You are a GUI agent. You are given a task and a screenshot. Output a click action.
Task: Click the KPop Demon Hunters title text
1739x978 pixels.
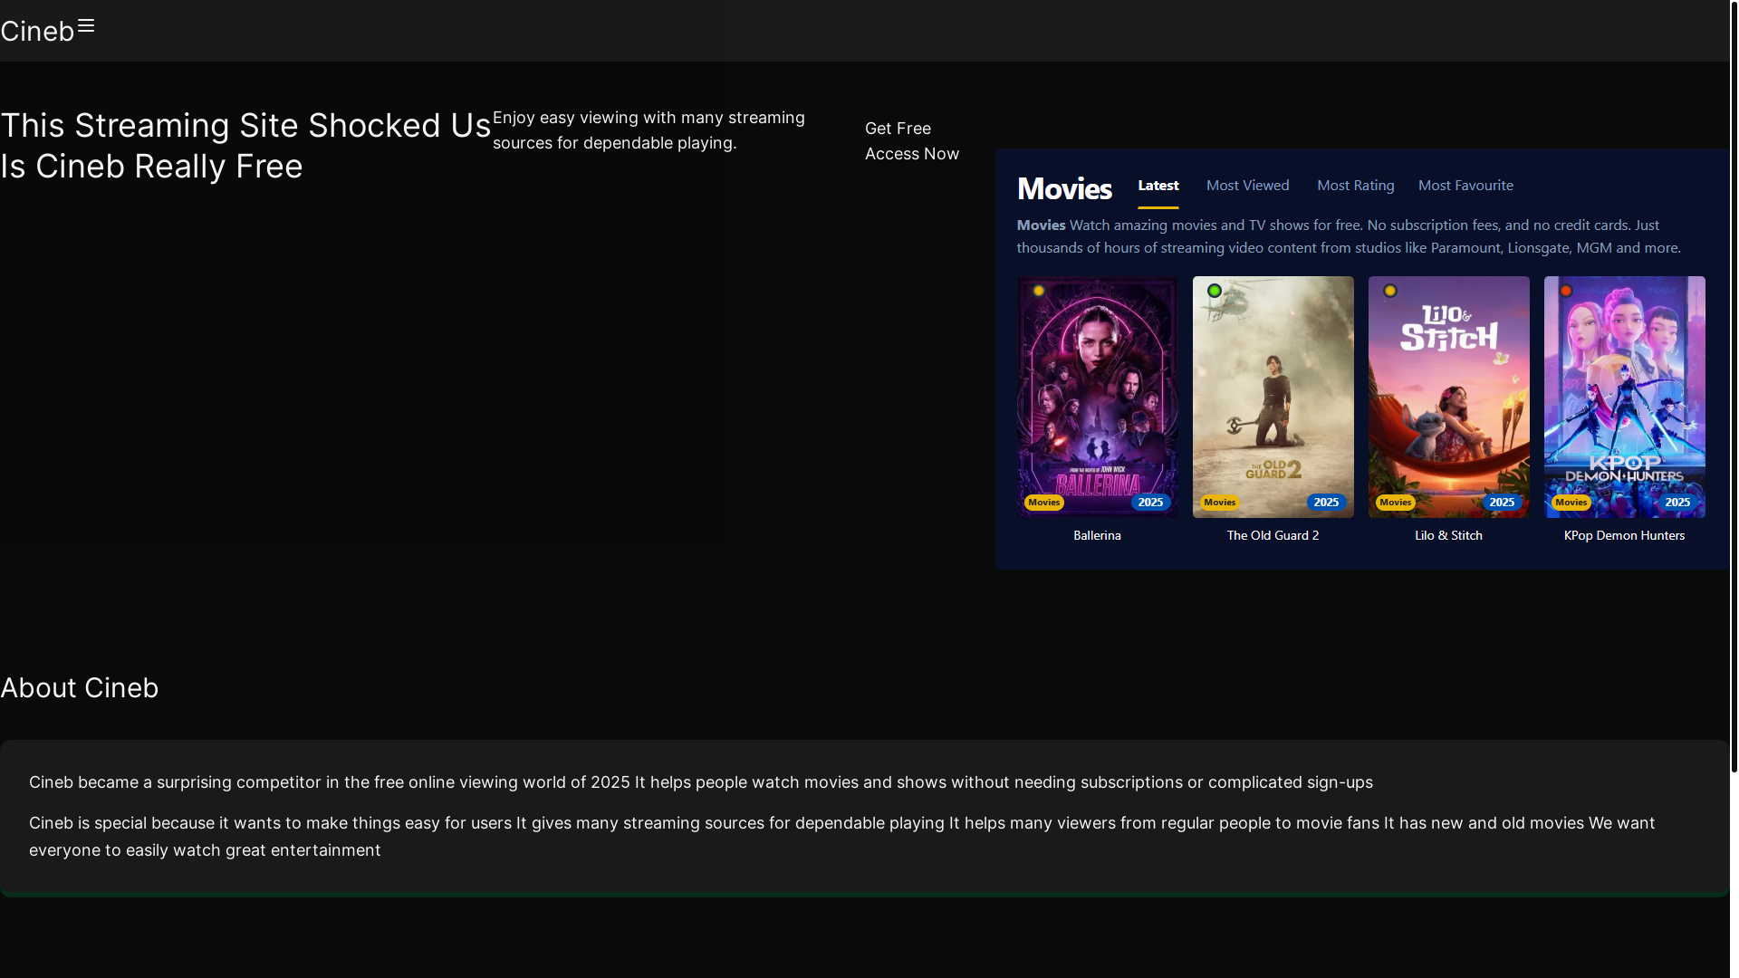click(1624, 535)
